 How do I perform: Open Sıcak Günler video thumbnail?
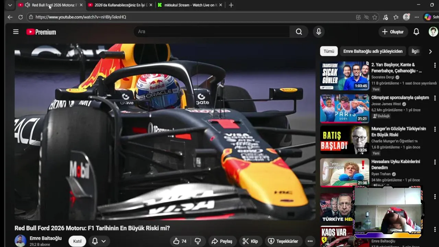point(344,76)
